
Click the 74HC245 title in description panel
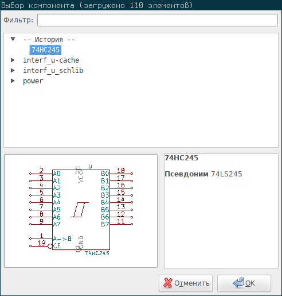(x=182, y=158)
